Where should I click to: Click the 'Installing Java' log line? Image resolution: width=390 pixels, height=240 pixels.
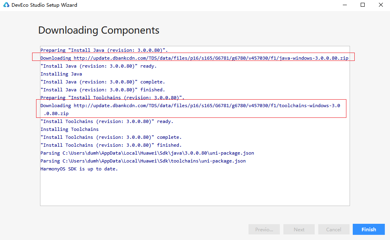coord(61,74)
